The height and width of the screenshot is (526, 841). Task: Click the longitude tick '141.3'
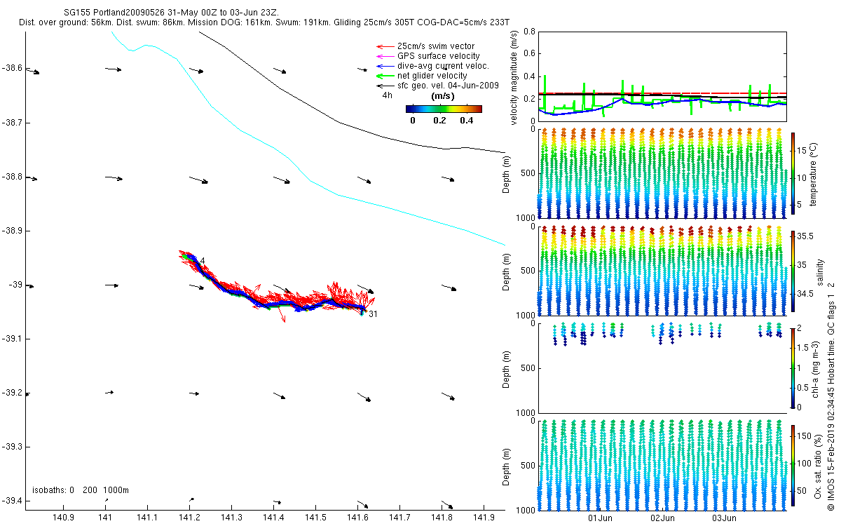[x=231, y=518]
